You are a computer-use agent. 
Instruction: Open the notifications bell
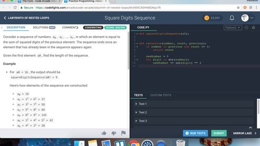tap(232, 18)
